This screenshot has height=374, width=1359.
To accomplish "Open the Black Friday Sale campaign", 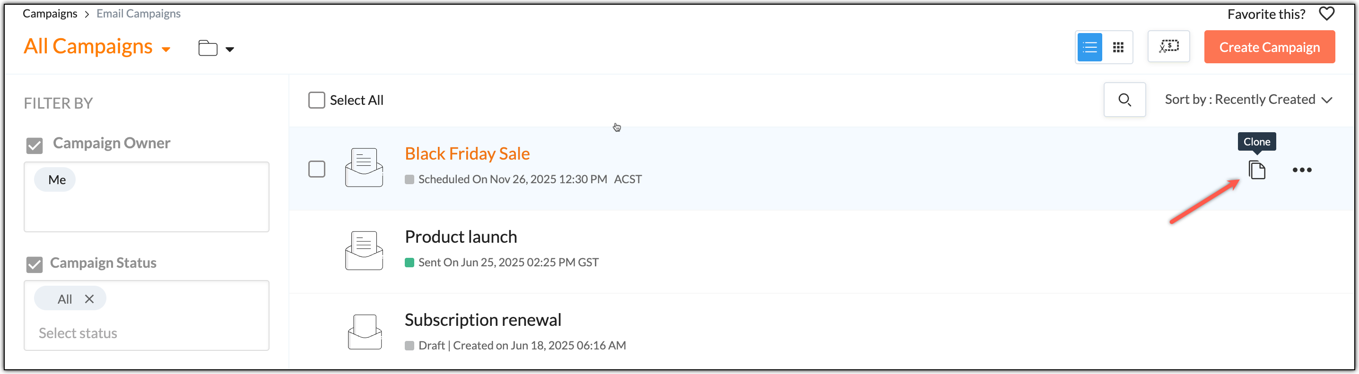I will 467,154.
